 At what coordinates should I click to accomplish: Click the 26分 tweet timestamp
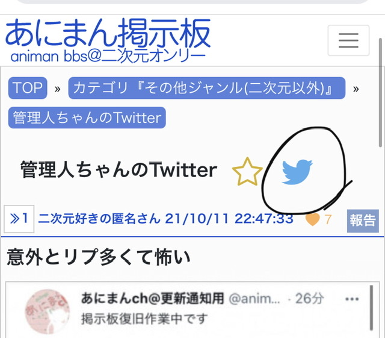[x=310, y=298]
